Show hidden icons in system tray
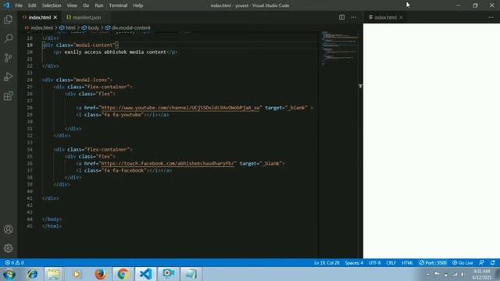This screenshot has width=500, height=281. [x=428, y=274]
